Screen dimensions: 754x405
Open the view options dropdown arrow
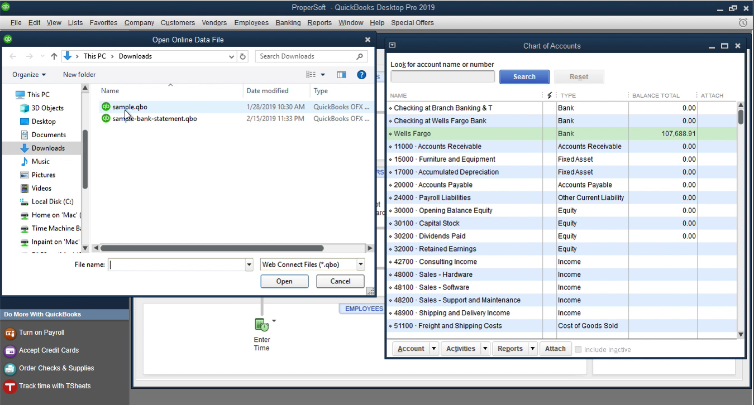click(323, 75)
